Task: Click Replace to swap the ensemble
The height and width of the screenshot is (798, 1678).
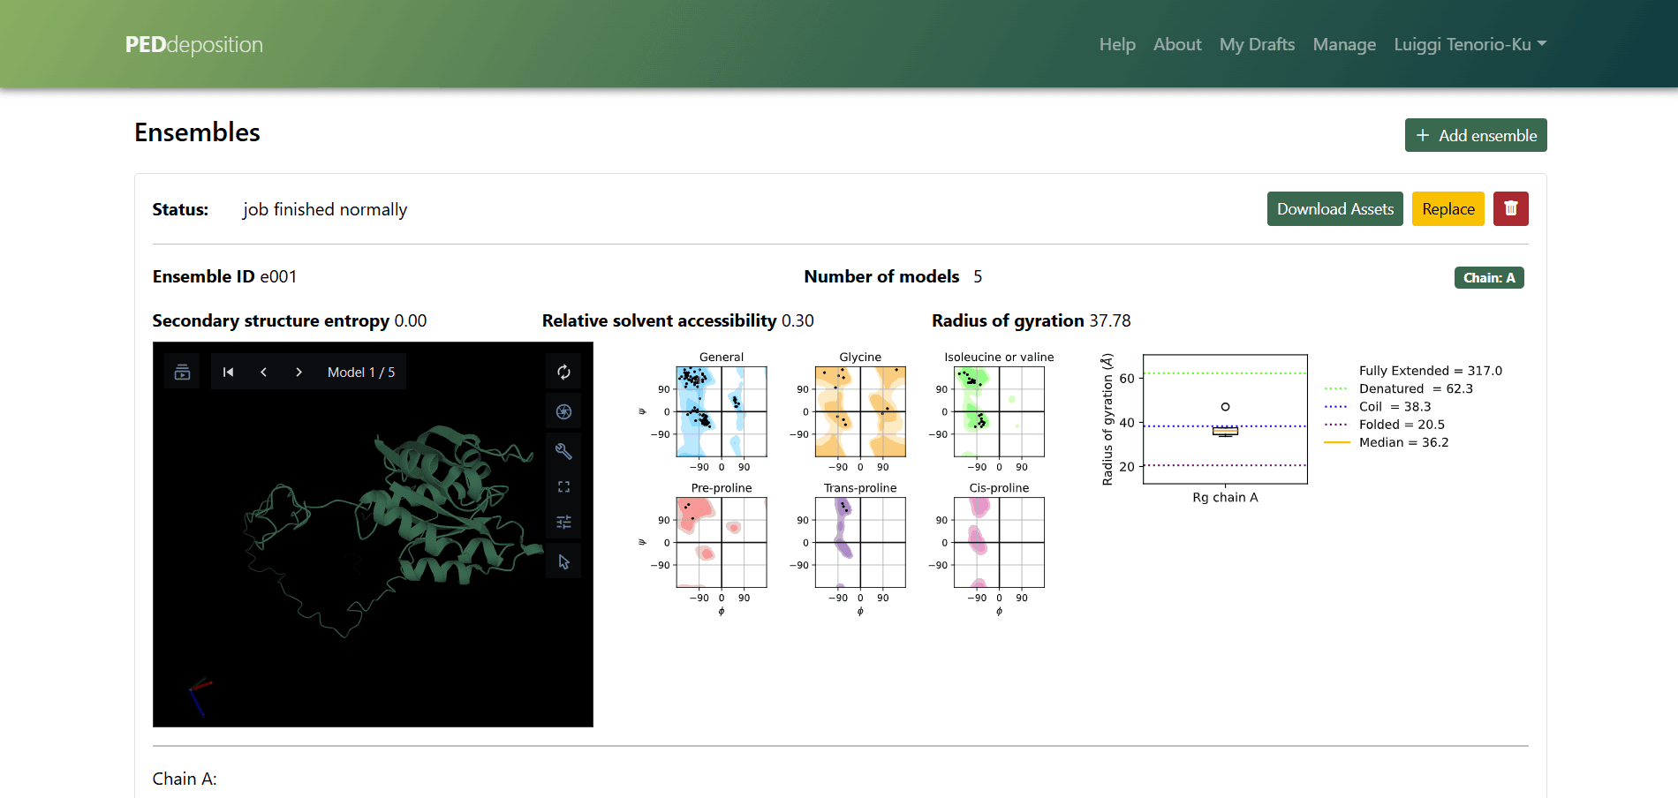Action: (x=1447, y=208)
